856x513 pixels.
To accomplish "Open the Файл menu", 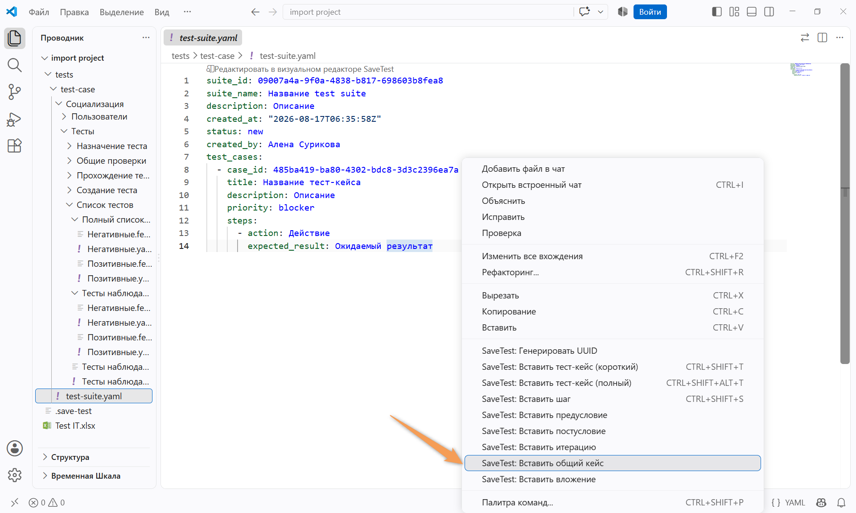I will pyautogui.click(x=39, y=12).
